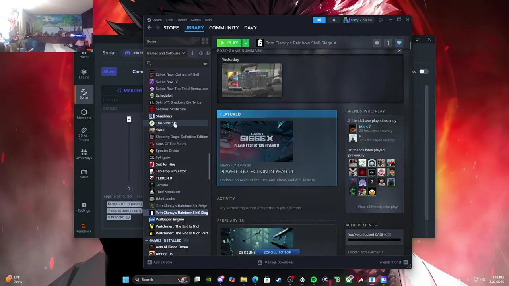Screen dimensions: 509x286
Task: Click the heart favorite icon on game page
Action: tap(399, 43)
